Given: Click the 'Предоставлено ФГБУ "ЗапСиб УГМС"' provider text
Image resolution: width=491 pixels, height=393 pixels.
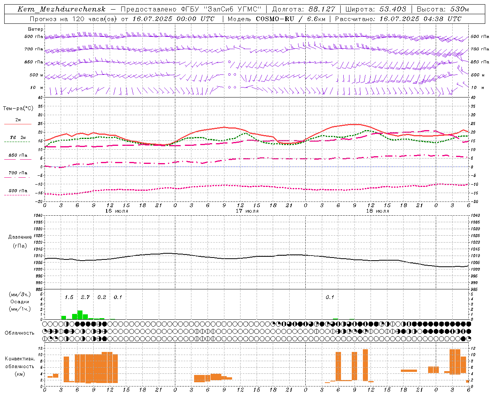Looking at the screenshot, I should click(x=191, y=9).
